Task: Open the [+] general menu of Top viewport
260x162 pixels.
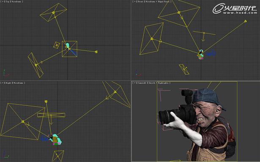Action: [x=2, y=2]
